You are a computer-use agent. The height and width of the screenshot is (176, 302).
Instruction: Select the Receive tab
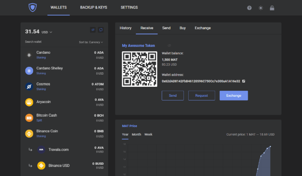click(147, 28)
